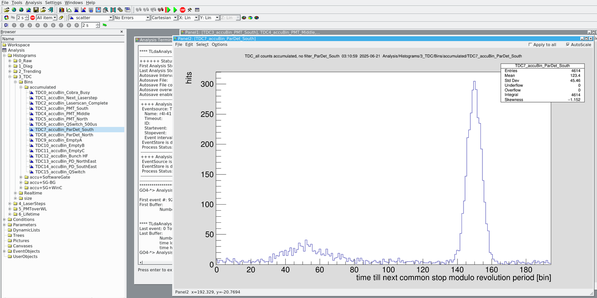The image size is (597, 298).
Task: Click the Name column header in browser
Action: pos(63,39)
